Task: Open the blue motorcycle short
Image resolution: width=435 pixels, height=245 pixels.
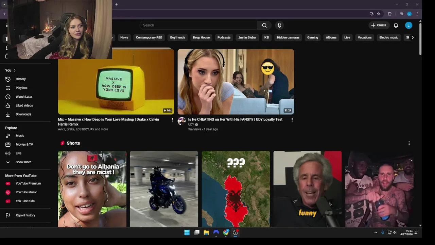Action: point(164,189)
